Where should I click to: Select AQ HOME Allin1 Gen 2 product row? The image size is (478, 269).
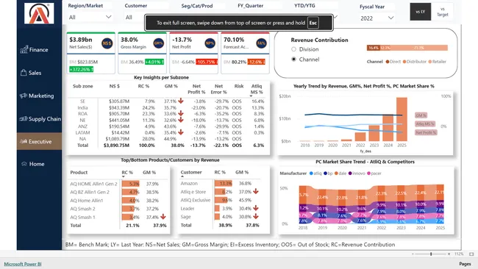coord(93,184)
